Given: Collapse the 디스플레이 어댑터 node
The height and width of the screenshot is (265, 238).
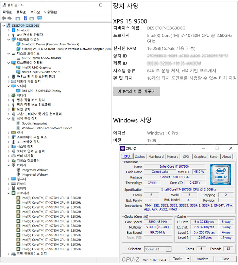Looking at the screenshot, I should [x=8, y=63].
